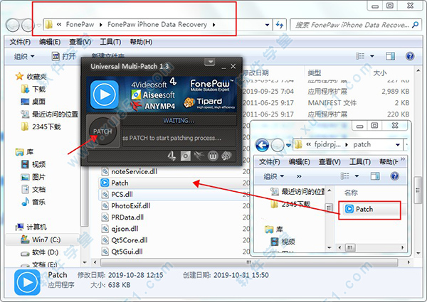Select the Patch file in patch folder window
The width and height of the screenshot is (427, 302).
364,209
